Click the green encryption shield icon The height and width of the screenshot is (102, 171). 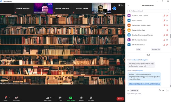point(2,16)
